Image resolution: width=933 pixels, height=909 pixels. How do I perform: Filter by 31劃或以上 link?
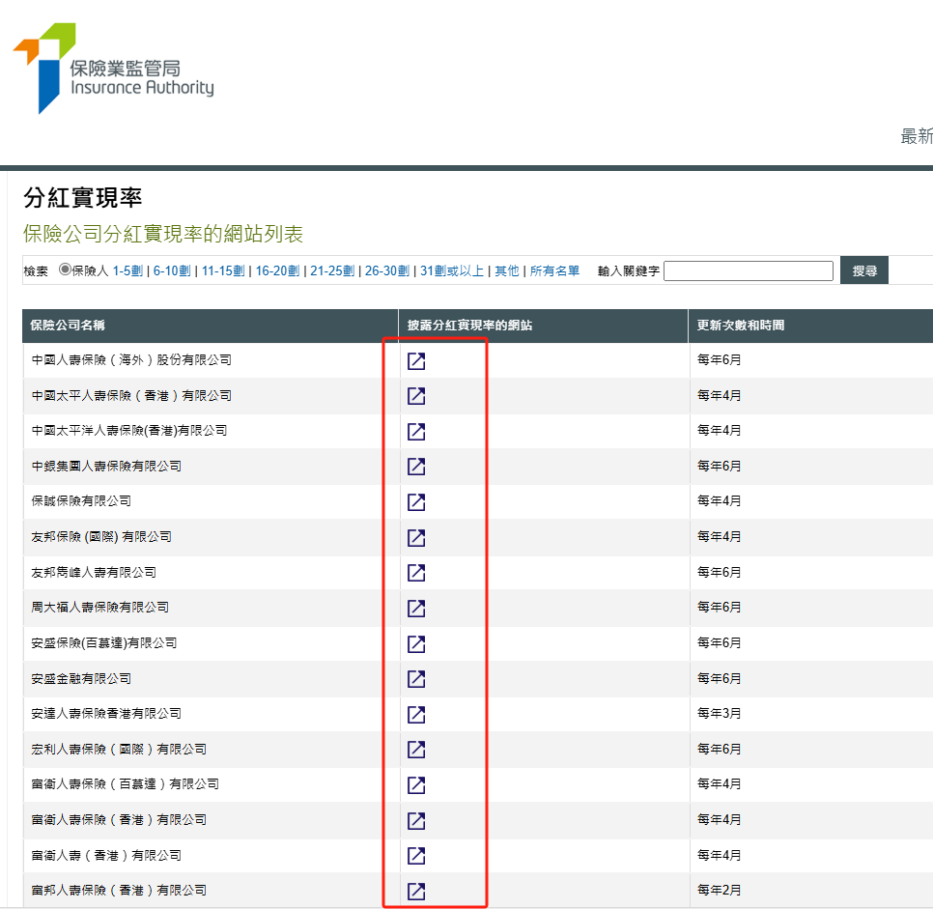(x=452, y=271)
